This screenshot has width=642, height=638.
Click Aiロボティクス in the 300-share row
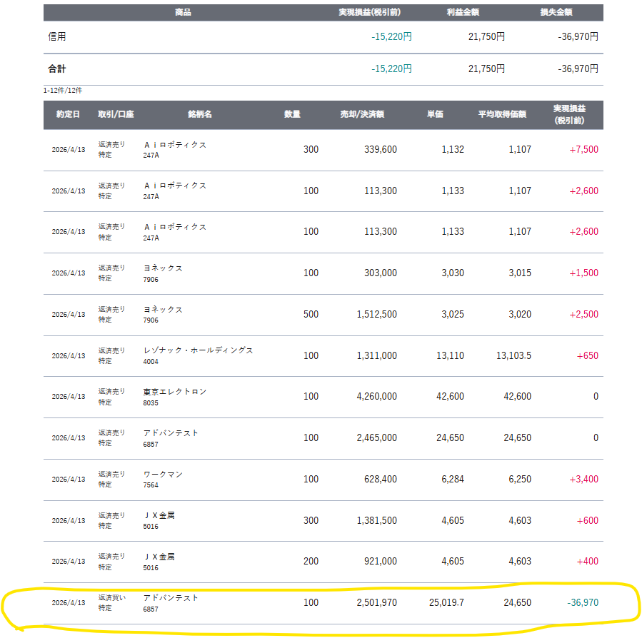[175, 144]
